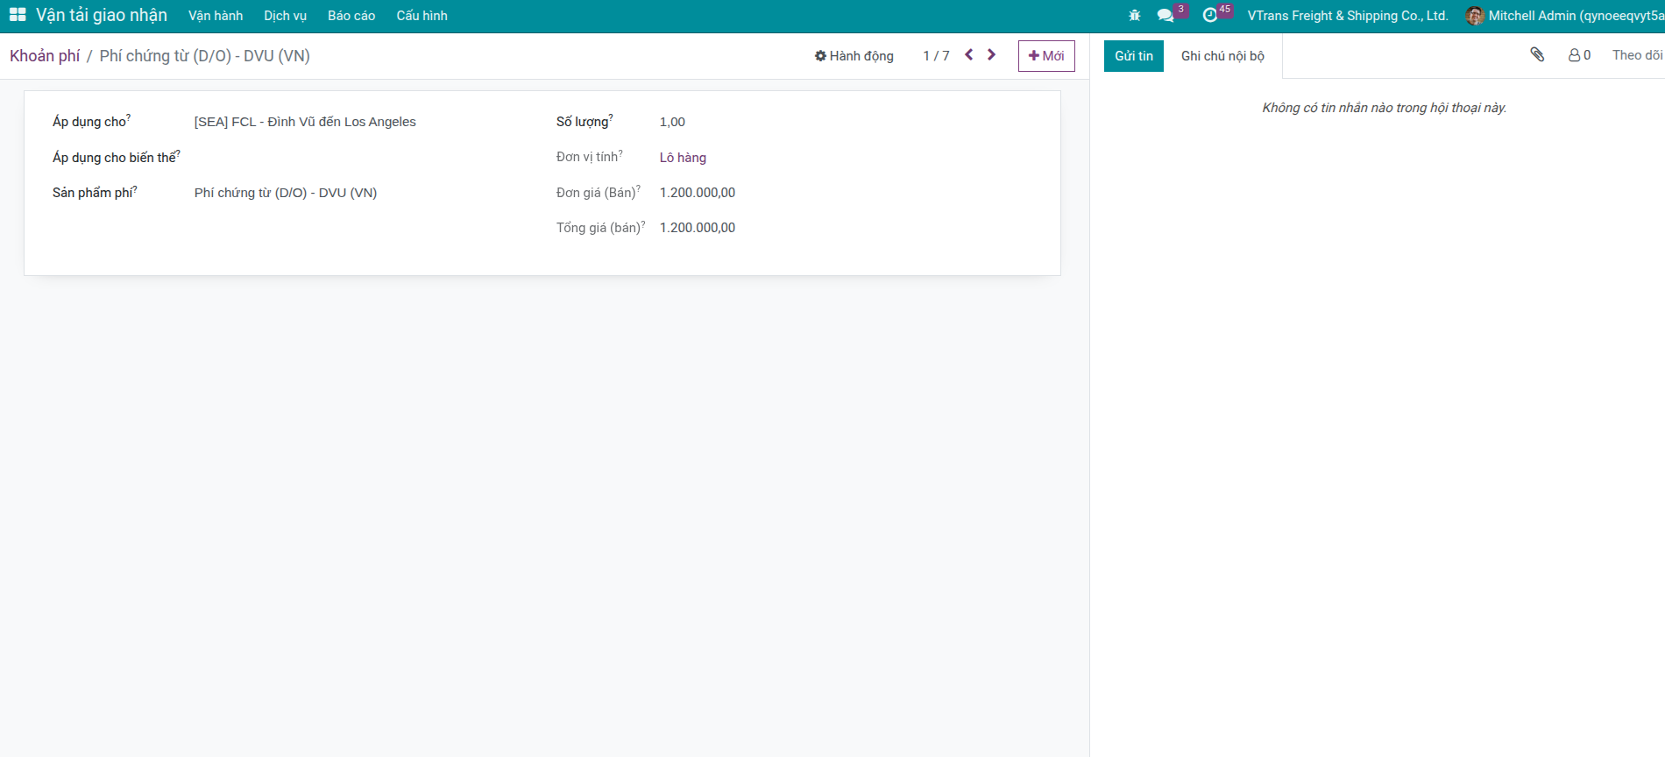
Task: Open the apps grid home menu
Action: pos(18,15)
